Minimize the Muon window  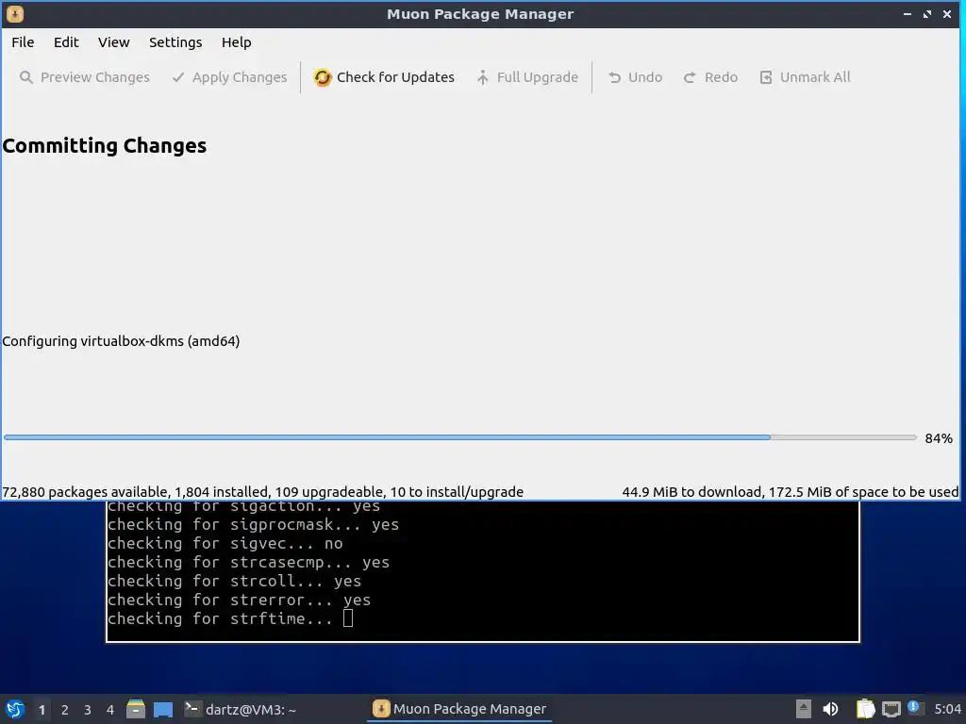click(x=908, y=13)
